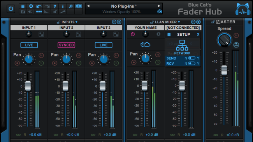
Task: Click the MASTER volume fader handle
Action: (224, 70)
